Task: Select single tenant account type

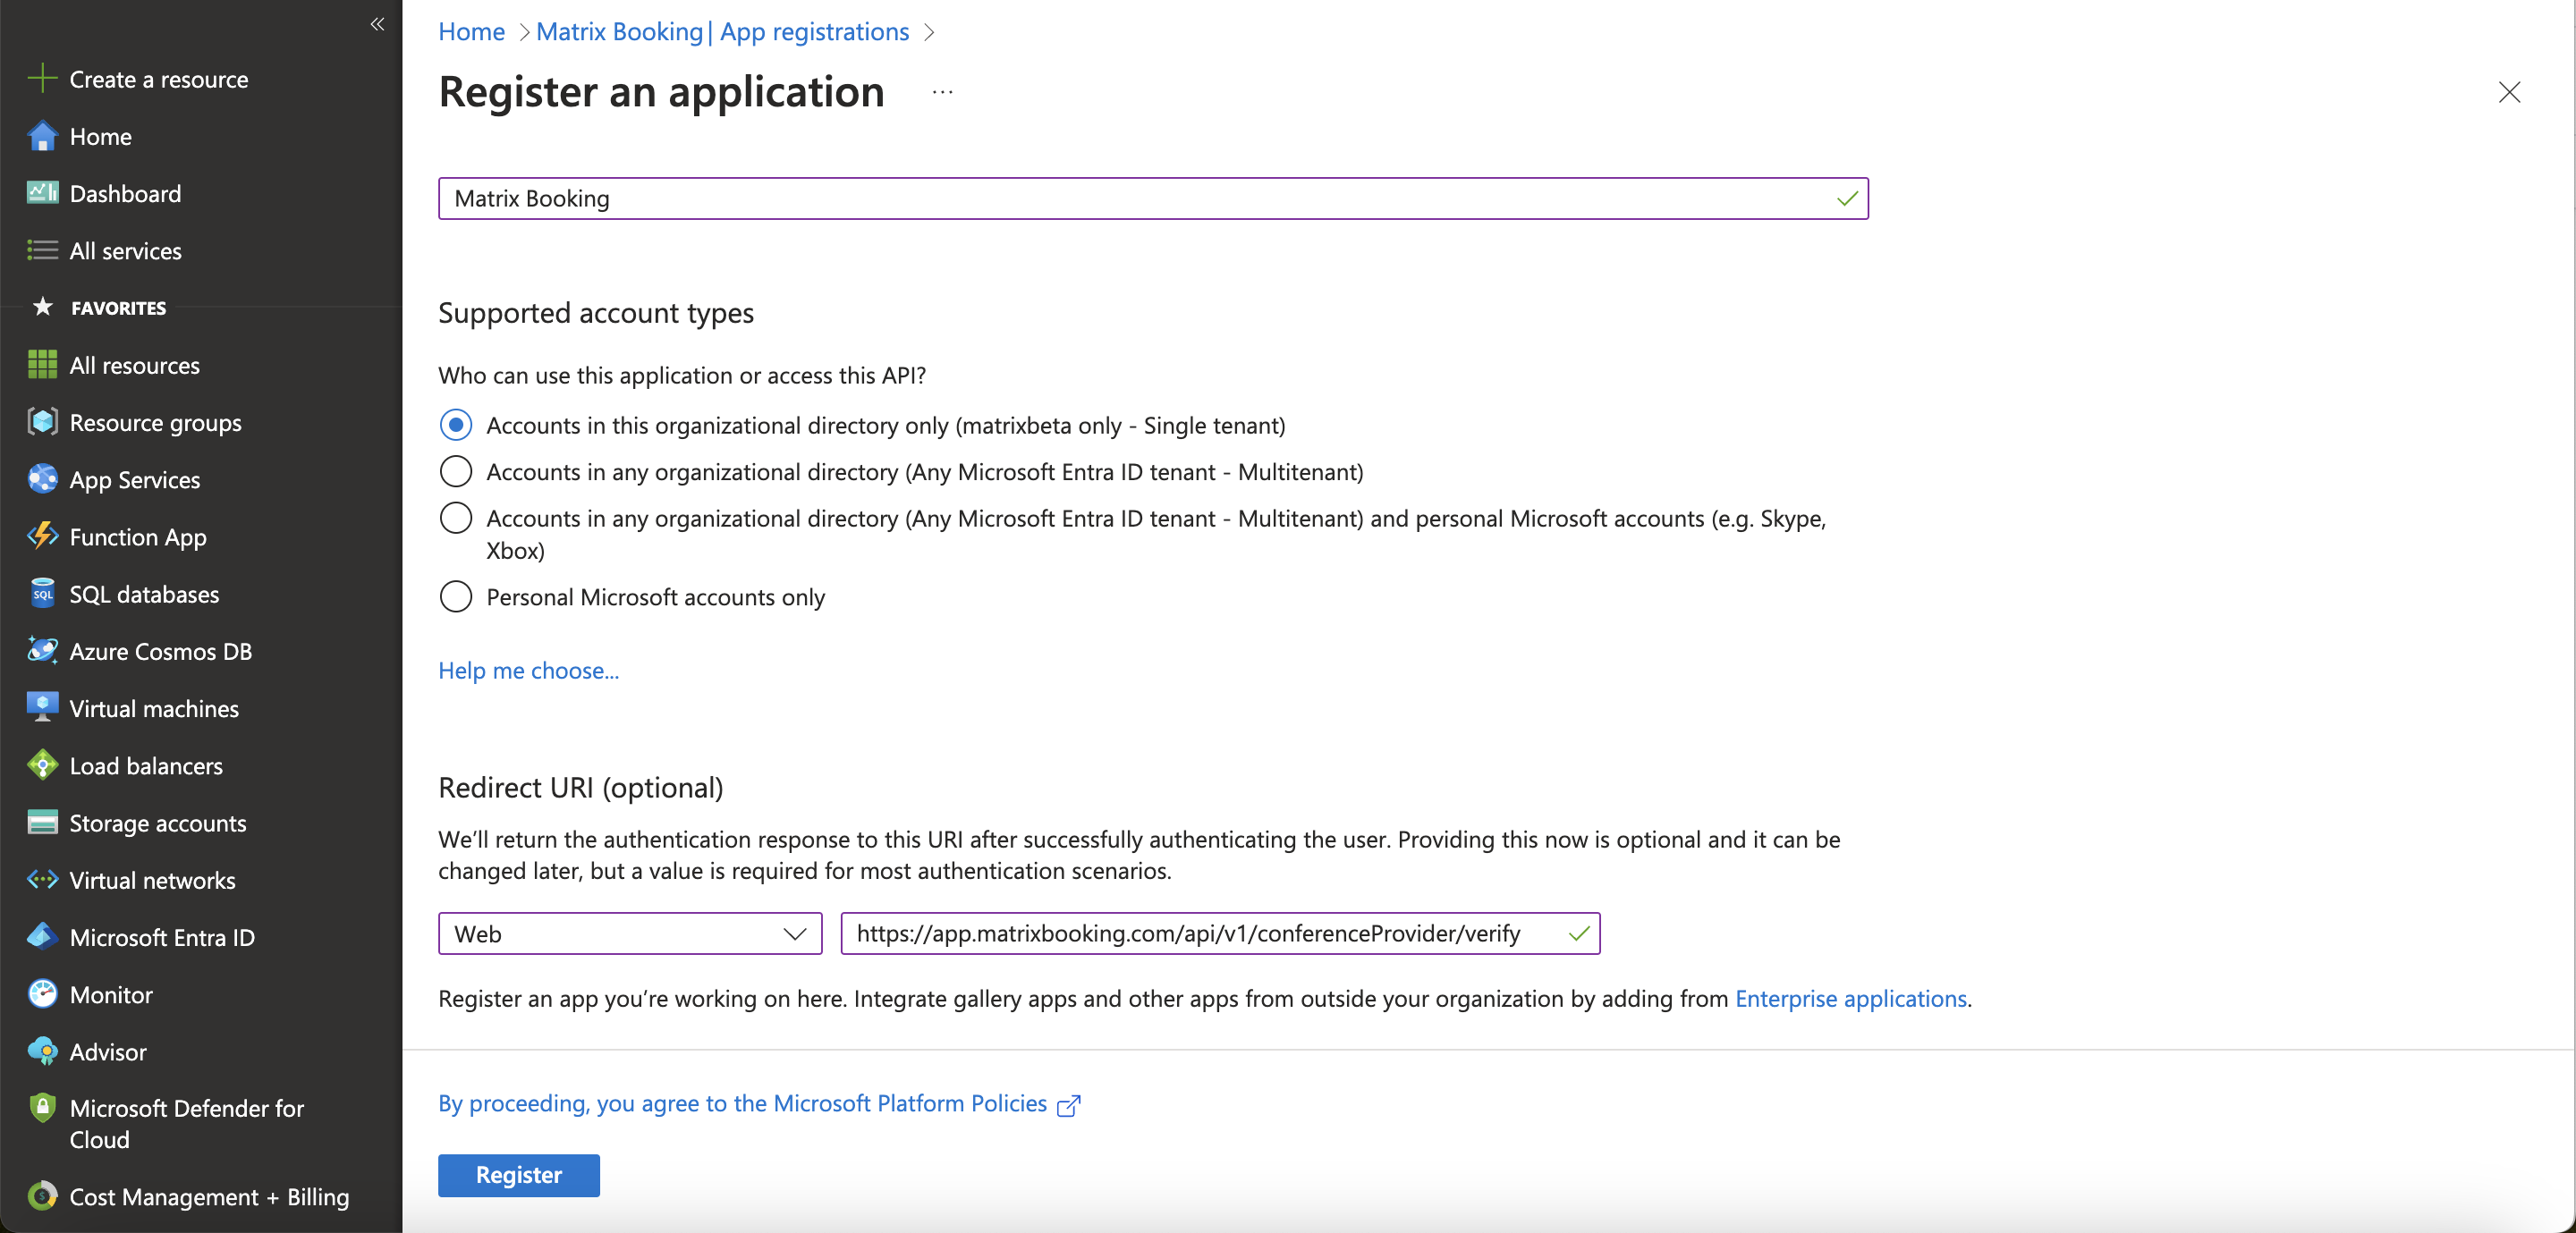Action: 456,424
